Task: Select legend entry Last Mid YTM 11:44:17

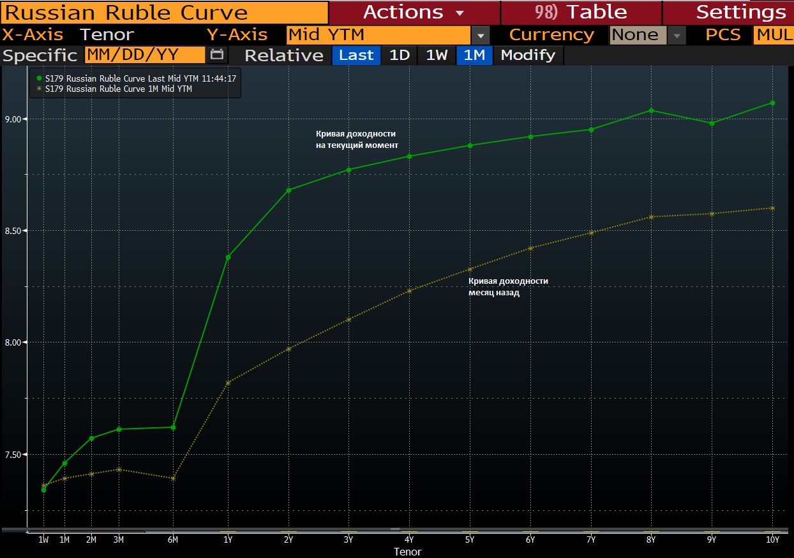Action: tap(137, 78)
